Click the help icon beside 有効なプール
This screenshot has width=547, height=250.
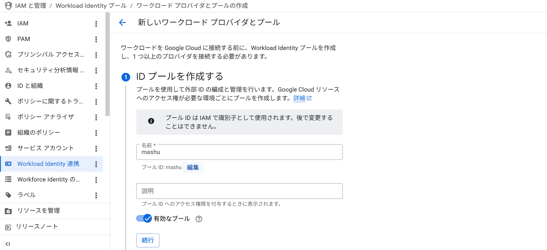pyautogui.click(x=199, y=219)
